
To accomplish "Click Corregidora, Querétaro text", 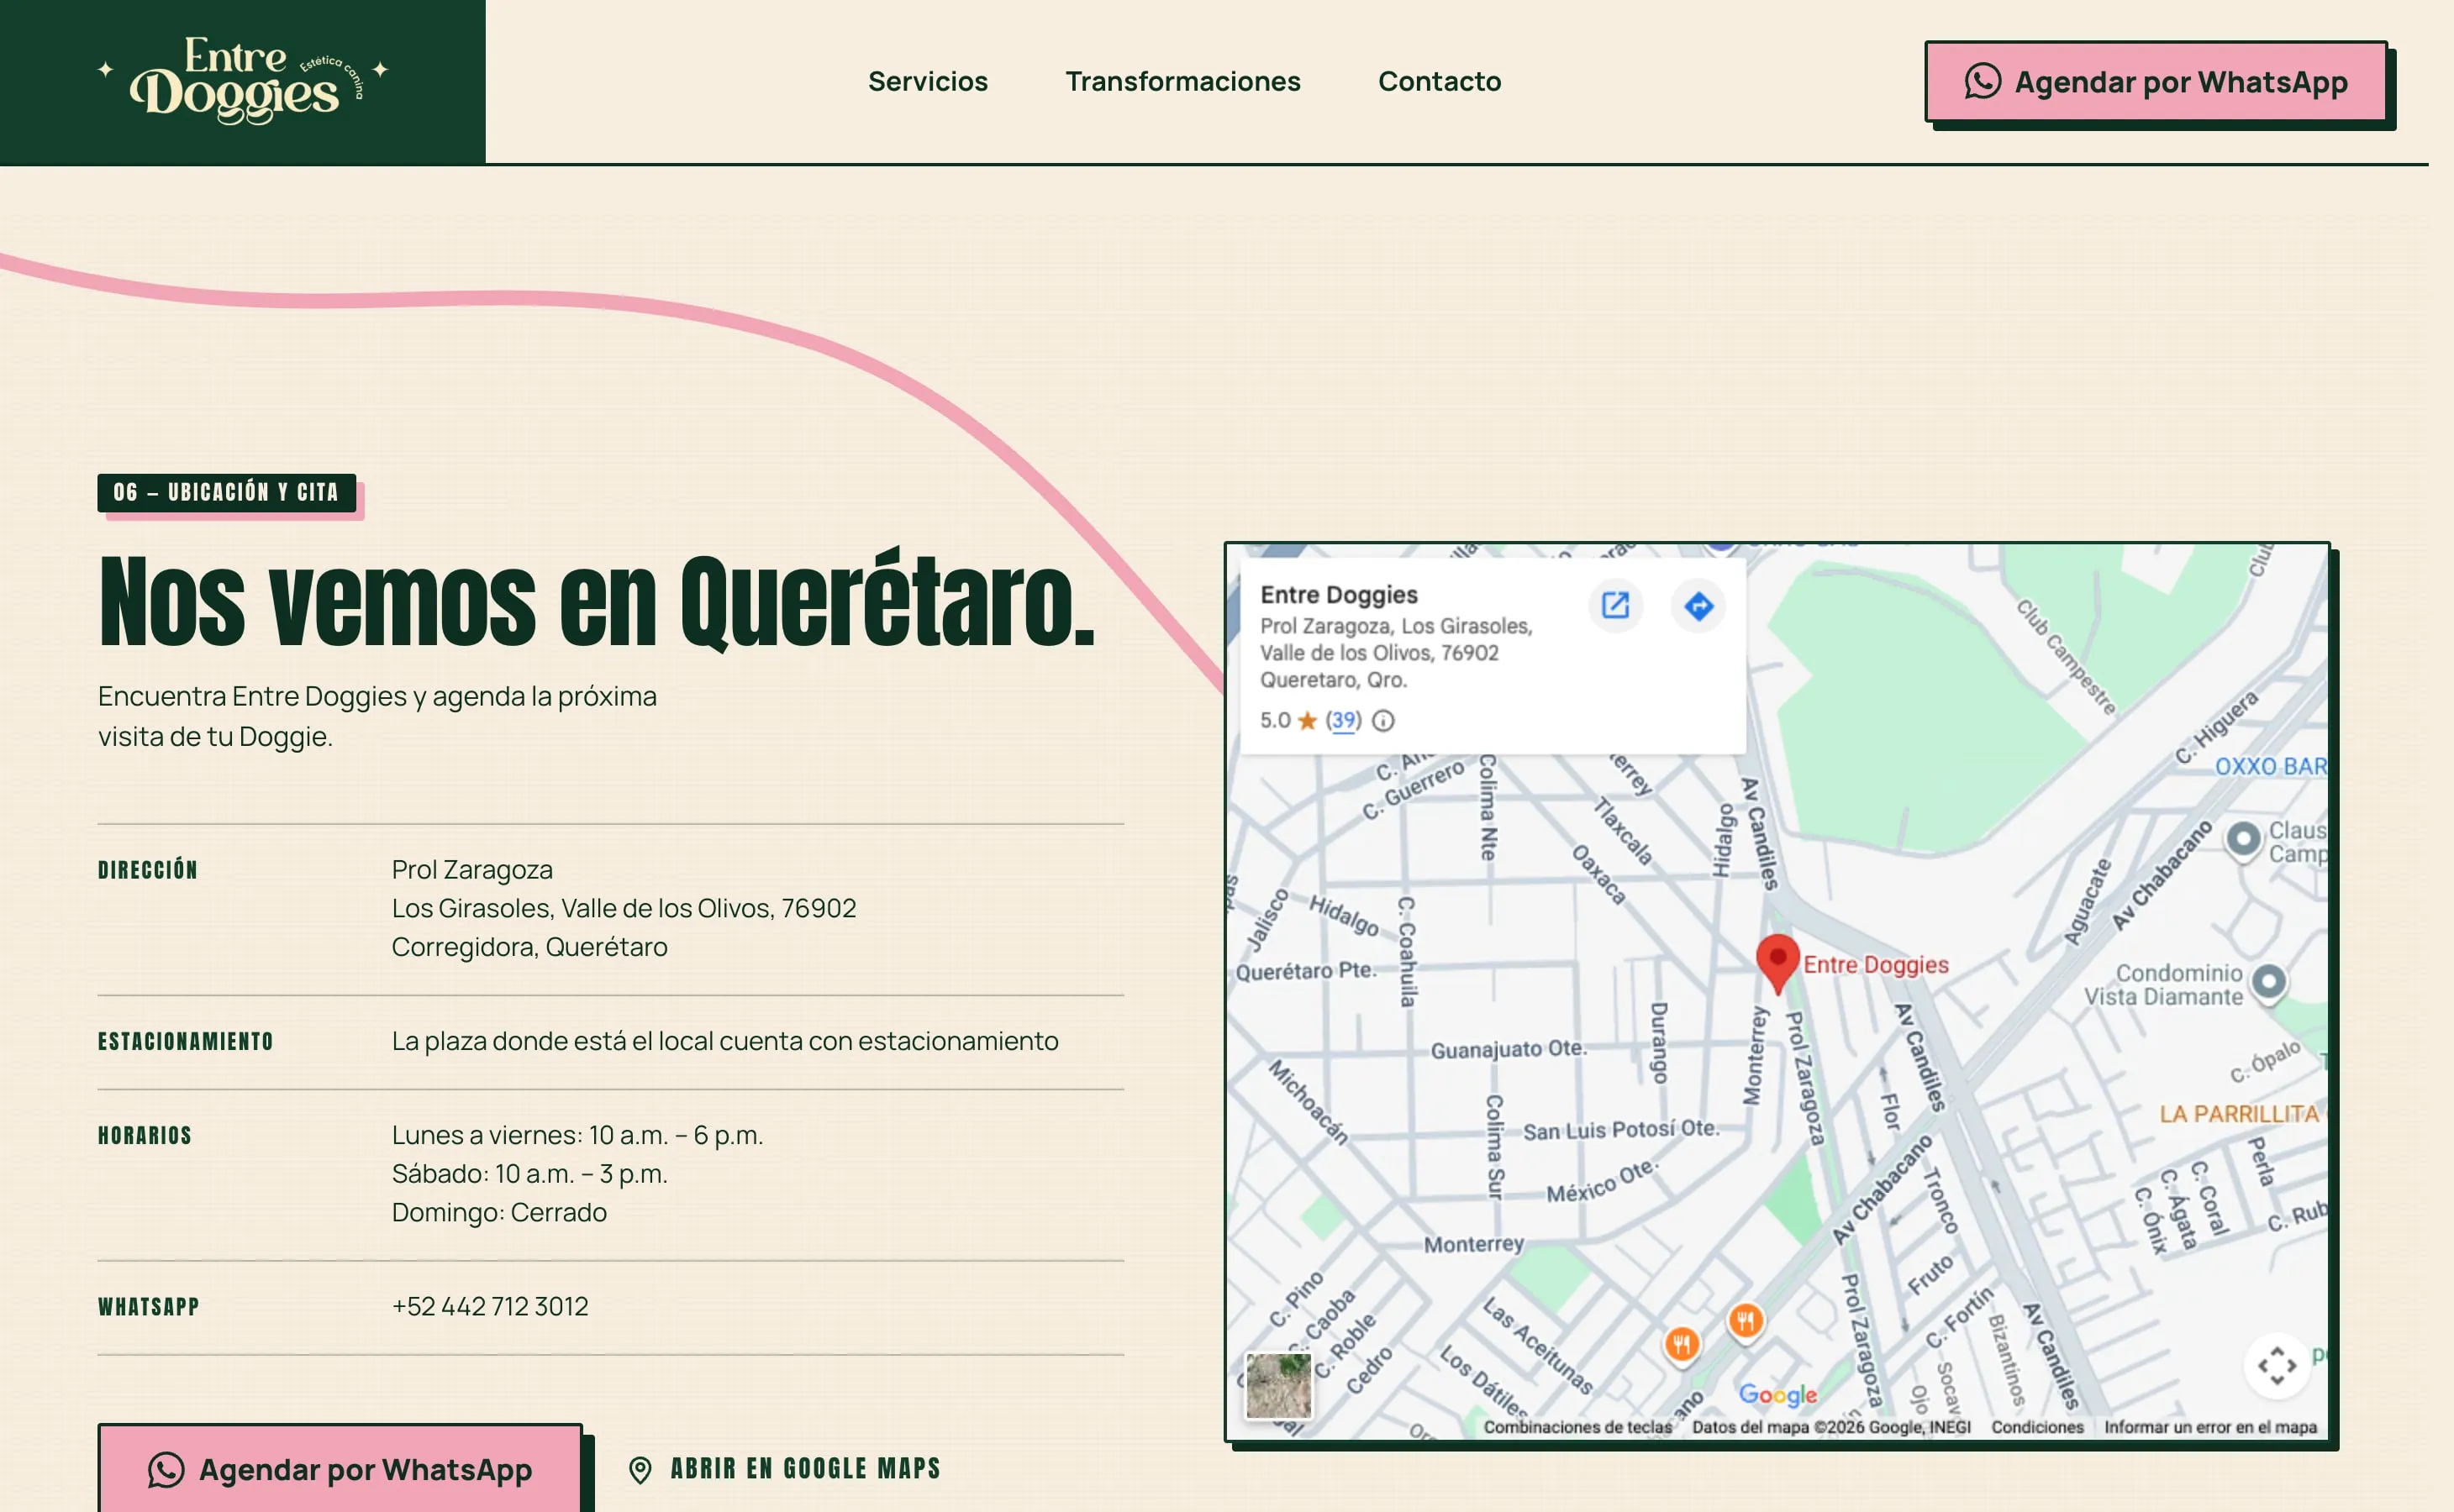I will point(529,946).
